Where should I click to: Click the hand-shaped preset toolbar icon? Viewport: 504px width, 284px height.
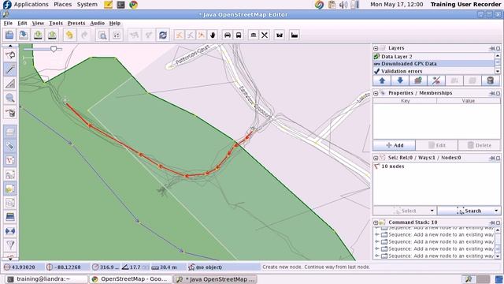pyautogui.click(x=213, y=35)
